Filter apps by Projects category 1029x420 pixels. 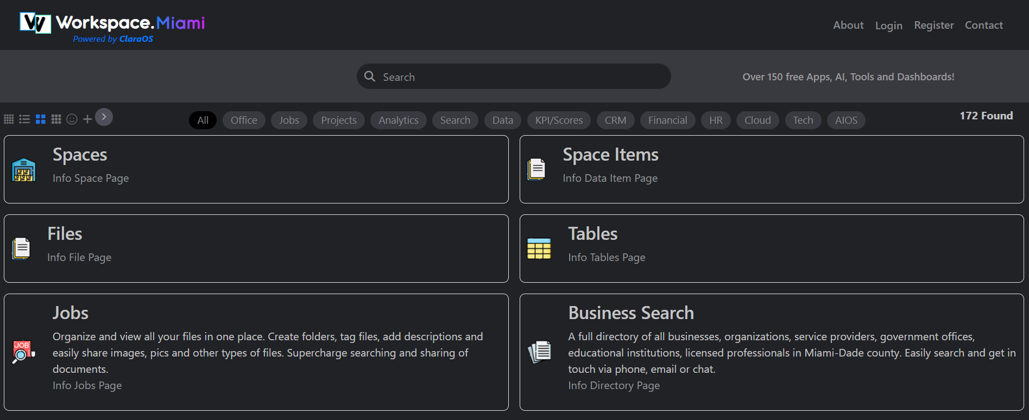[x=339, y=120]
